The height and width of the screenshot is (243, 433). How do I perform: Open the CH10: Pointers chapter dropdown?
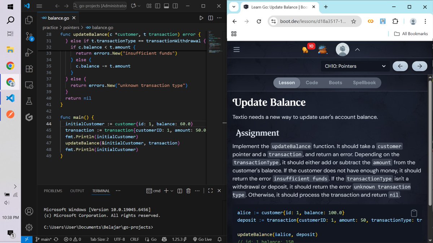pos(355,66)
